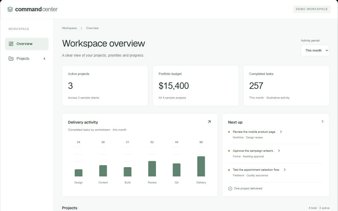The image size is (338, 211).
Task: Click the command center wordmark text
Action: tap(36, 9)
